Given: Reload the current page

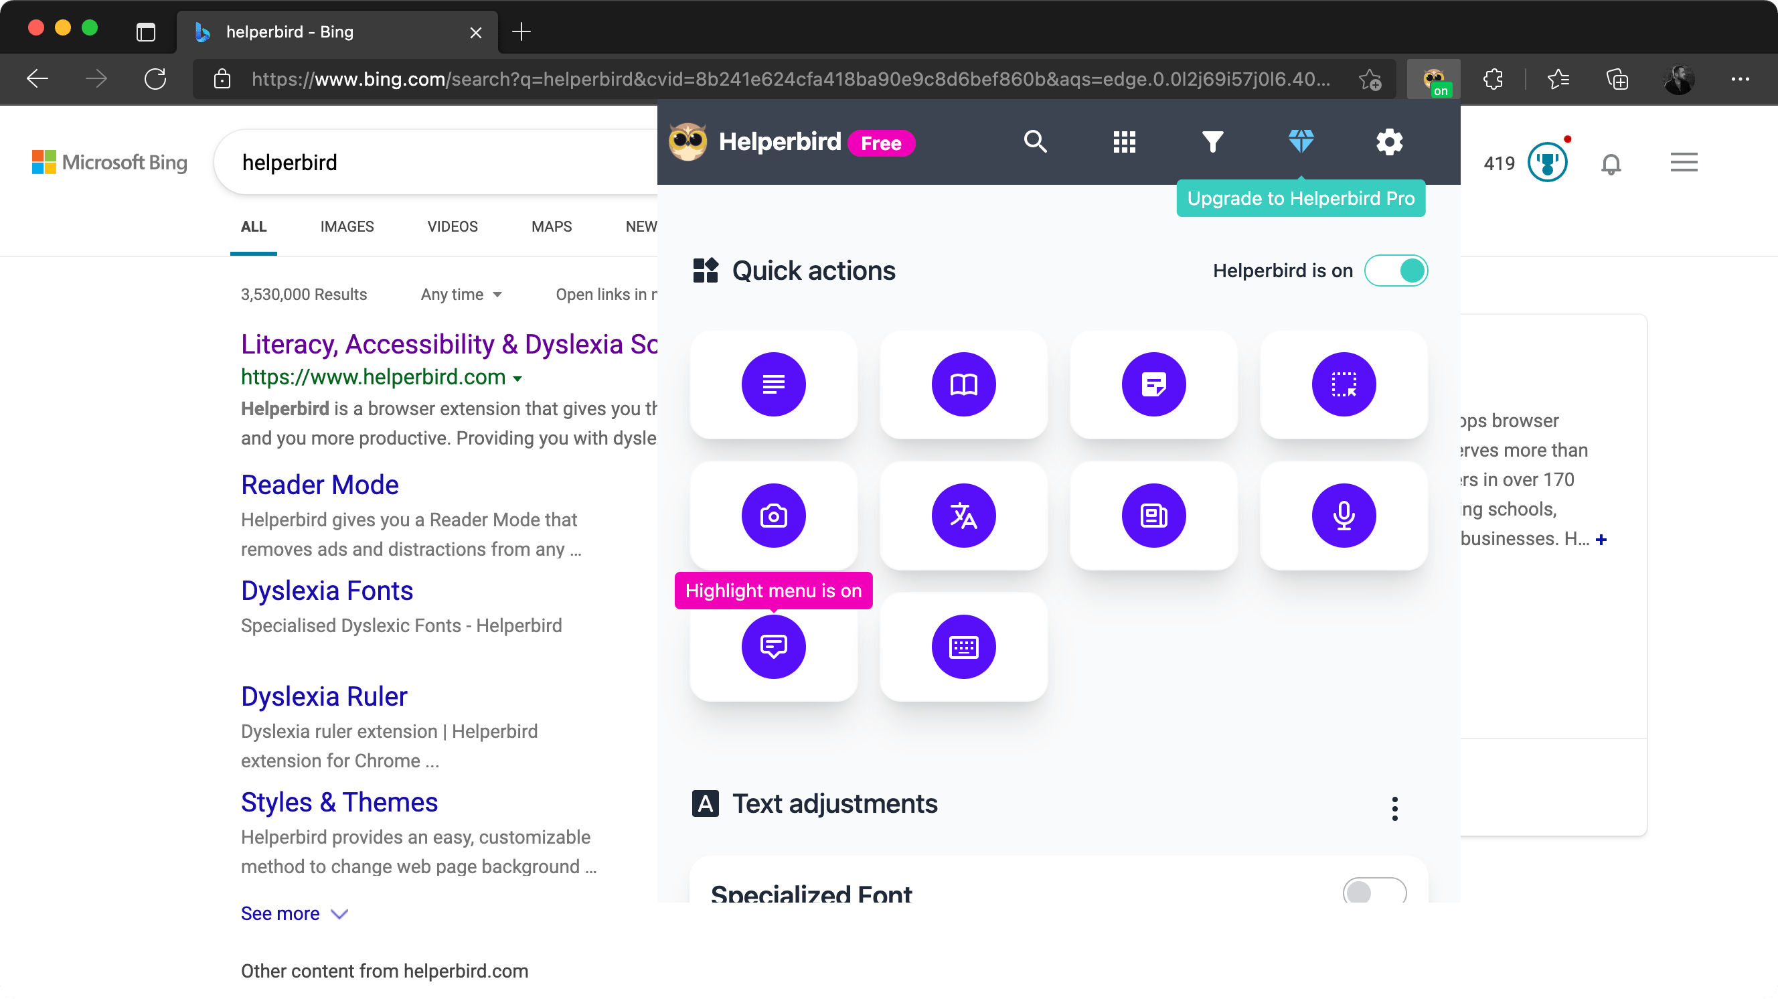Looking at the screenshot, I should tap(155, 79).
